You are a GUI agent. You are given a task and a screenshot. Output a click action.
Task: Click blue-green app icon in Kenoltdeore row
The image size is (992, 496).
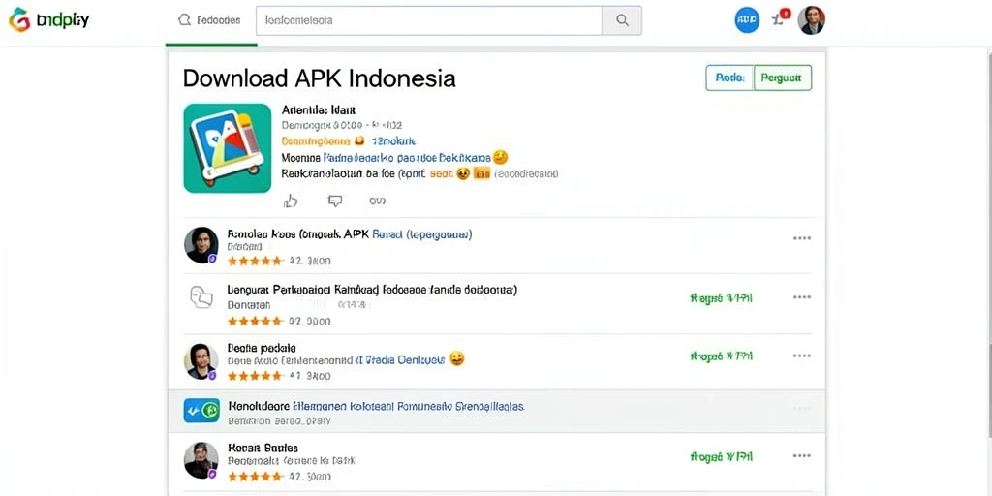[x=201, y=410]
